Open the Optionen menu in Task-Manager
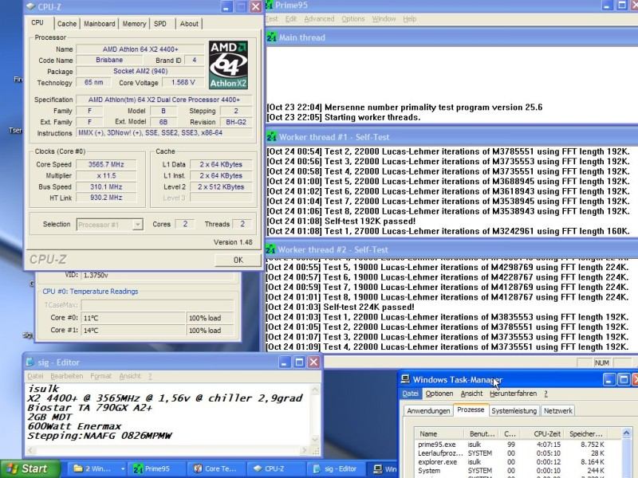 point(439,394)
